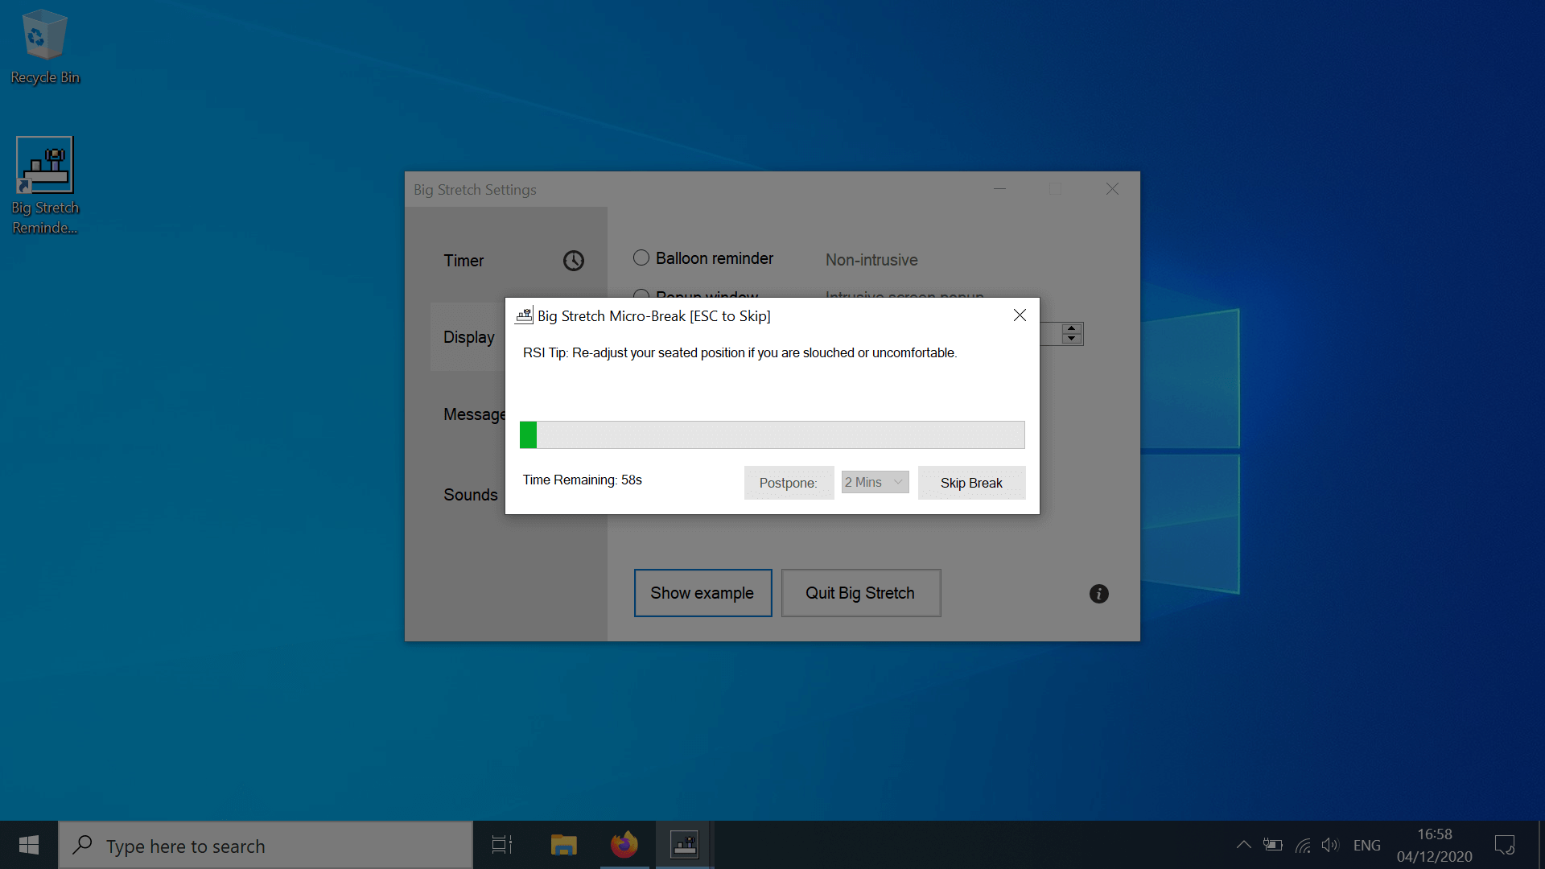
Task: Click the down arrow on the number spinner
Action: coord(1071,339)
